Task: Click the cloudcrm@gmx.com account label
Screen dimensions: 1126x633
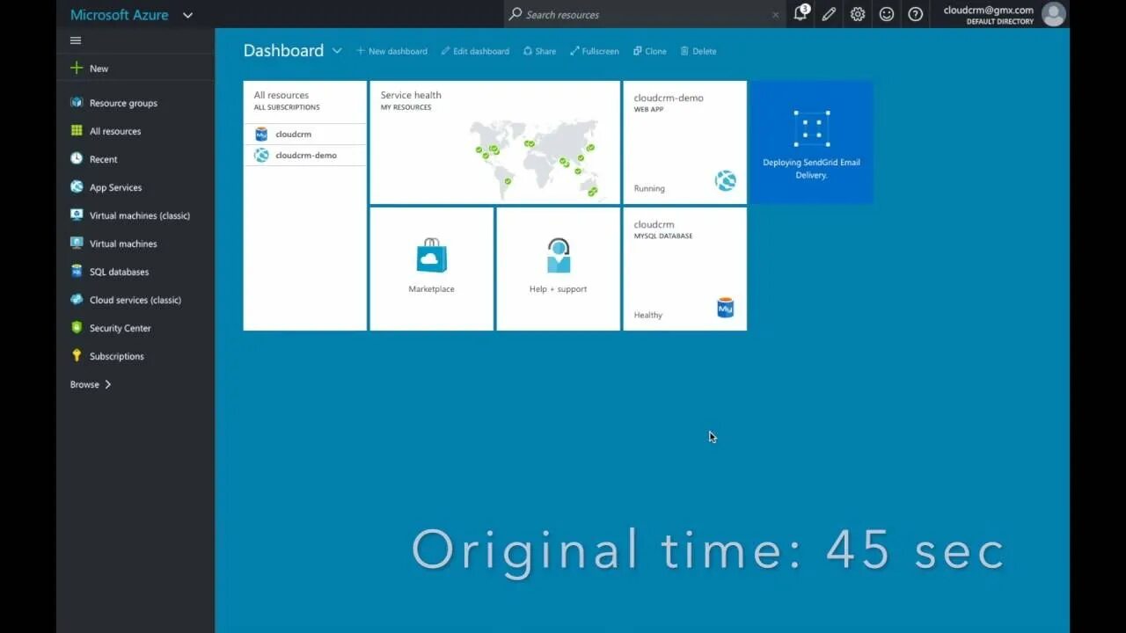Action: (988, 11)
